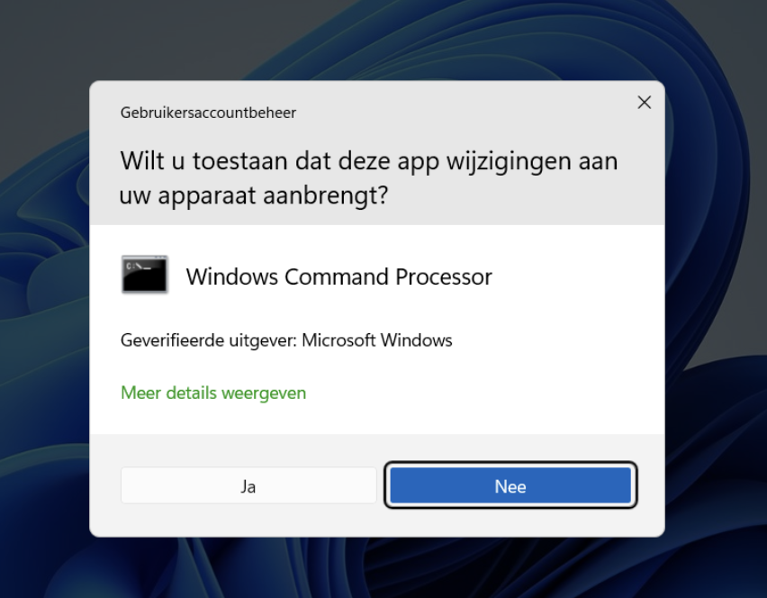Click the word details in the green link
The height and width of the screenshot is (598, 767).
[x=191, y=393]
